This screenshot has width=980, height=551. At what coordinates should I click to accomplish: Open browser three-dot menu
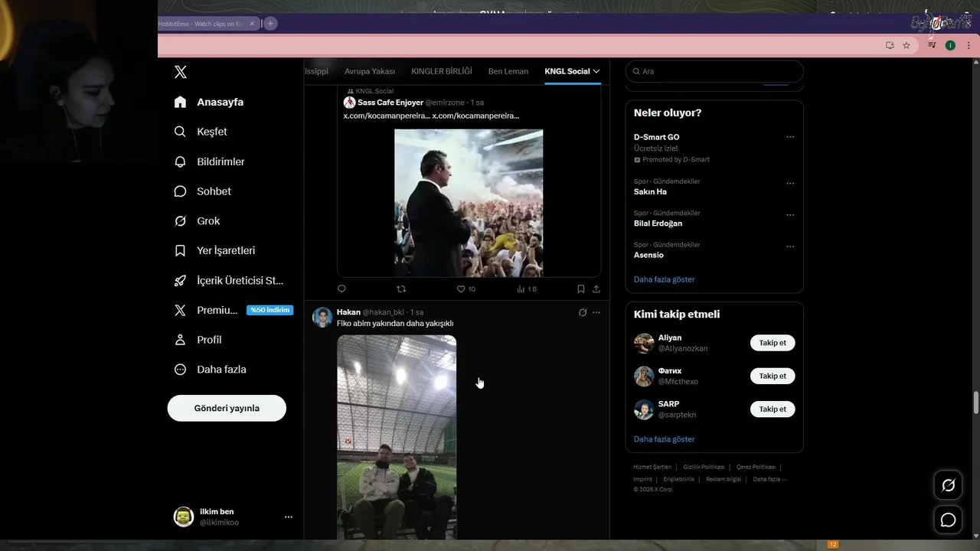969,45
